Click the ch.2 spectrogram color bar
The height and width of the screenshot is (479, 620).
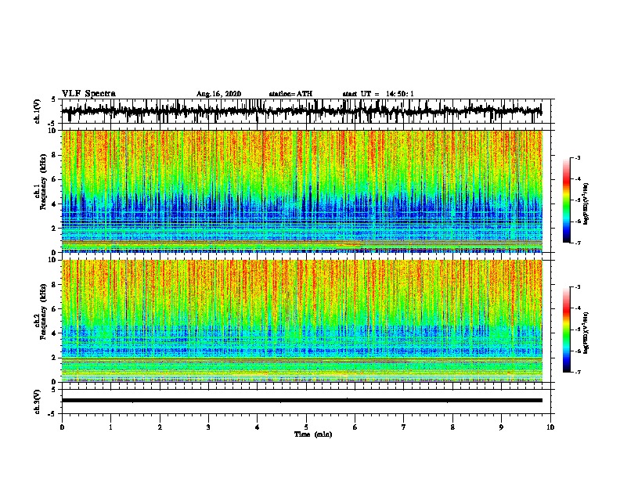click(567, 330)
